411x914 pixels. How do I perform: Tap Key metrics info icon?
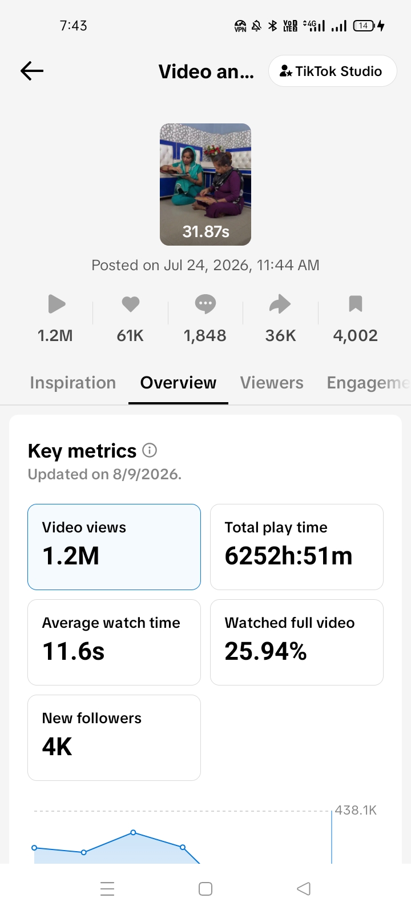(x=150, y=450)
